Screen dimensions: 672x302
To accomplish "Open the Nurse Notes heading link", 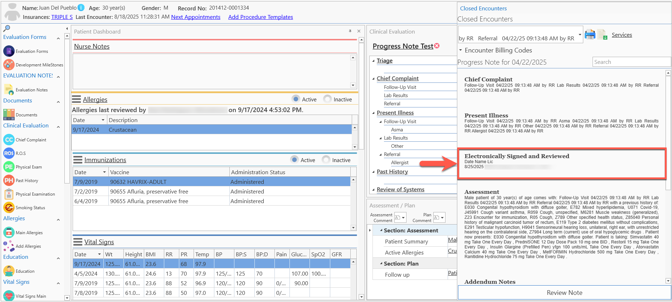I will click(92, 46).
